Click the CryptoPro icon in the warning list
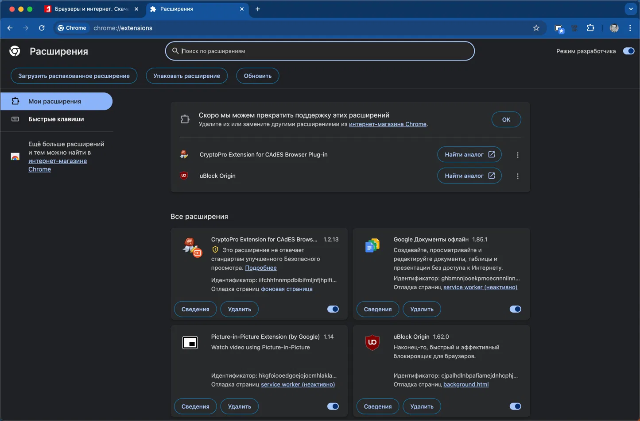Viewport: 640px width, 421px height. 184,154
